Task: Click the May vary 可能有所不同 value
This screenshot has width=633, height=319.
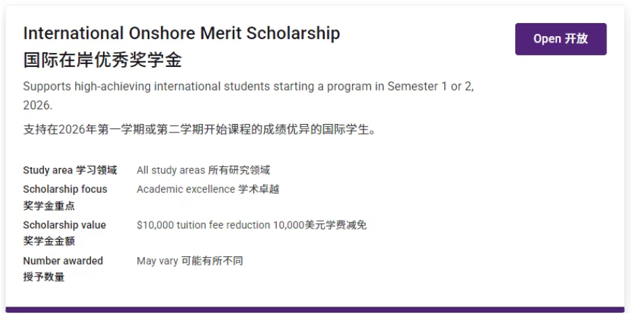Action: (190, 260)
